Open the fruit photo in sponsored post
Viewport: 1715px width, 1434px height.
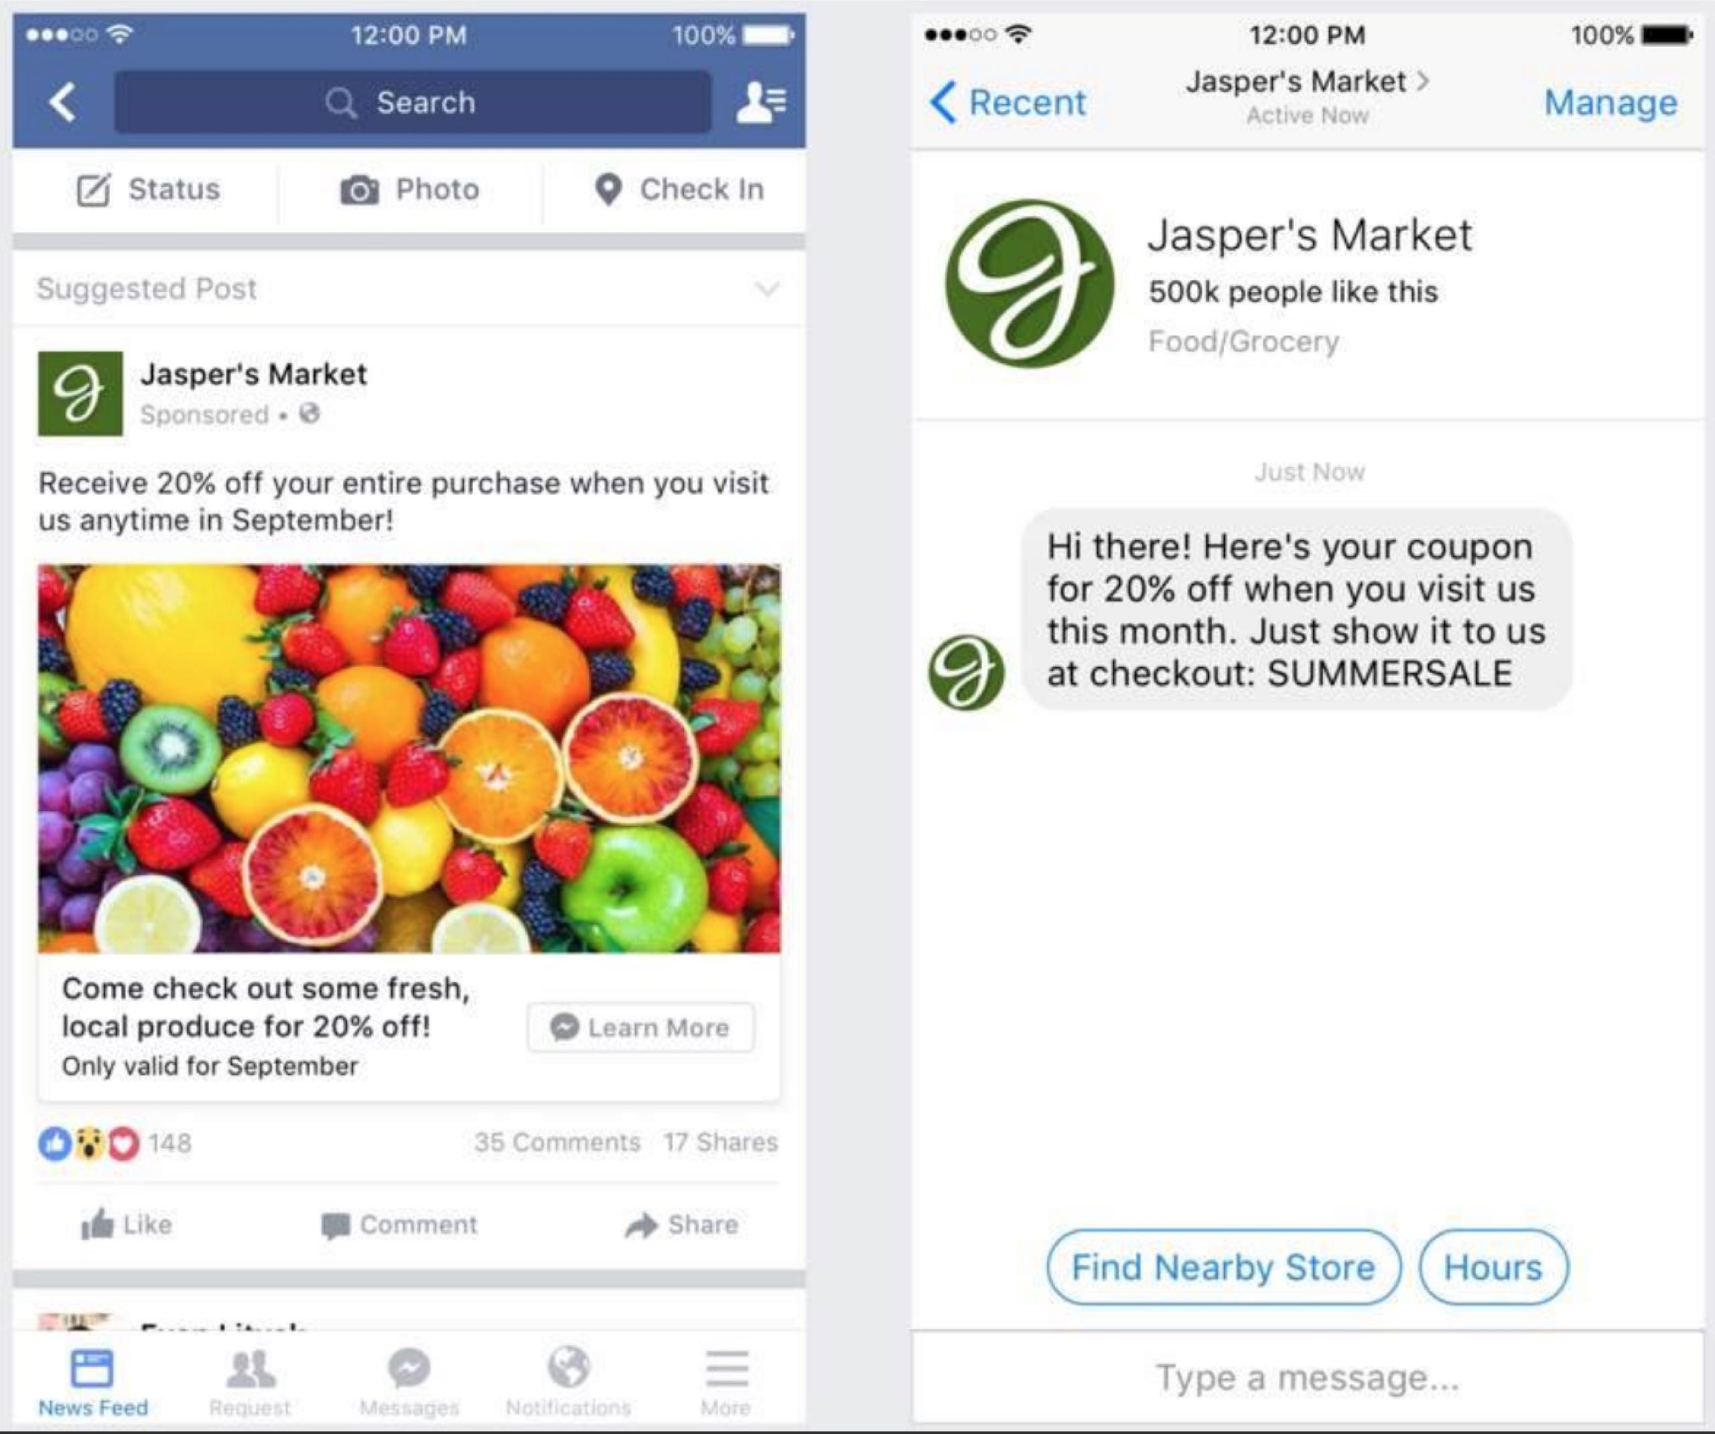tap(409, 759)
